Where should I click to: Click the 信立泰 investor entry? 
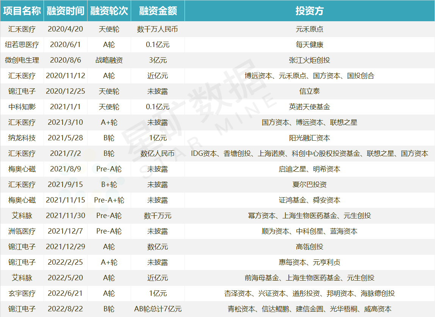(309, 91)
